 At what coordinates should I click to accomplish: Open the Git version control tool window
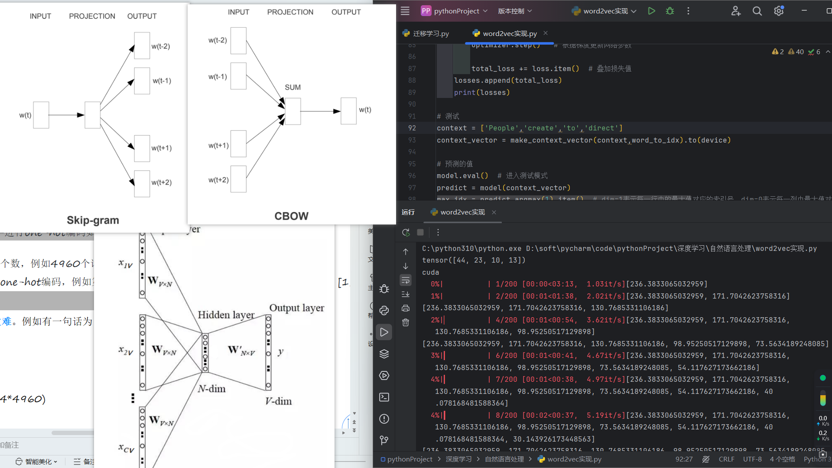pyautogui.click(x=384, y=441)
